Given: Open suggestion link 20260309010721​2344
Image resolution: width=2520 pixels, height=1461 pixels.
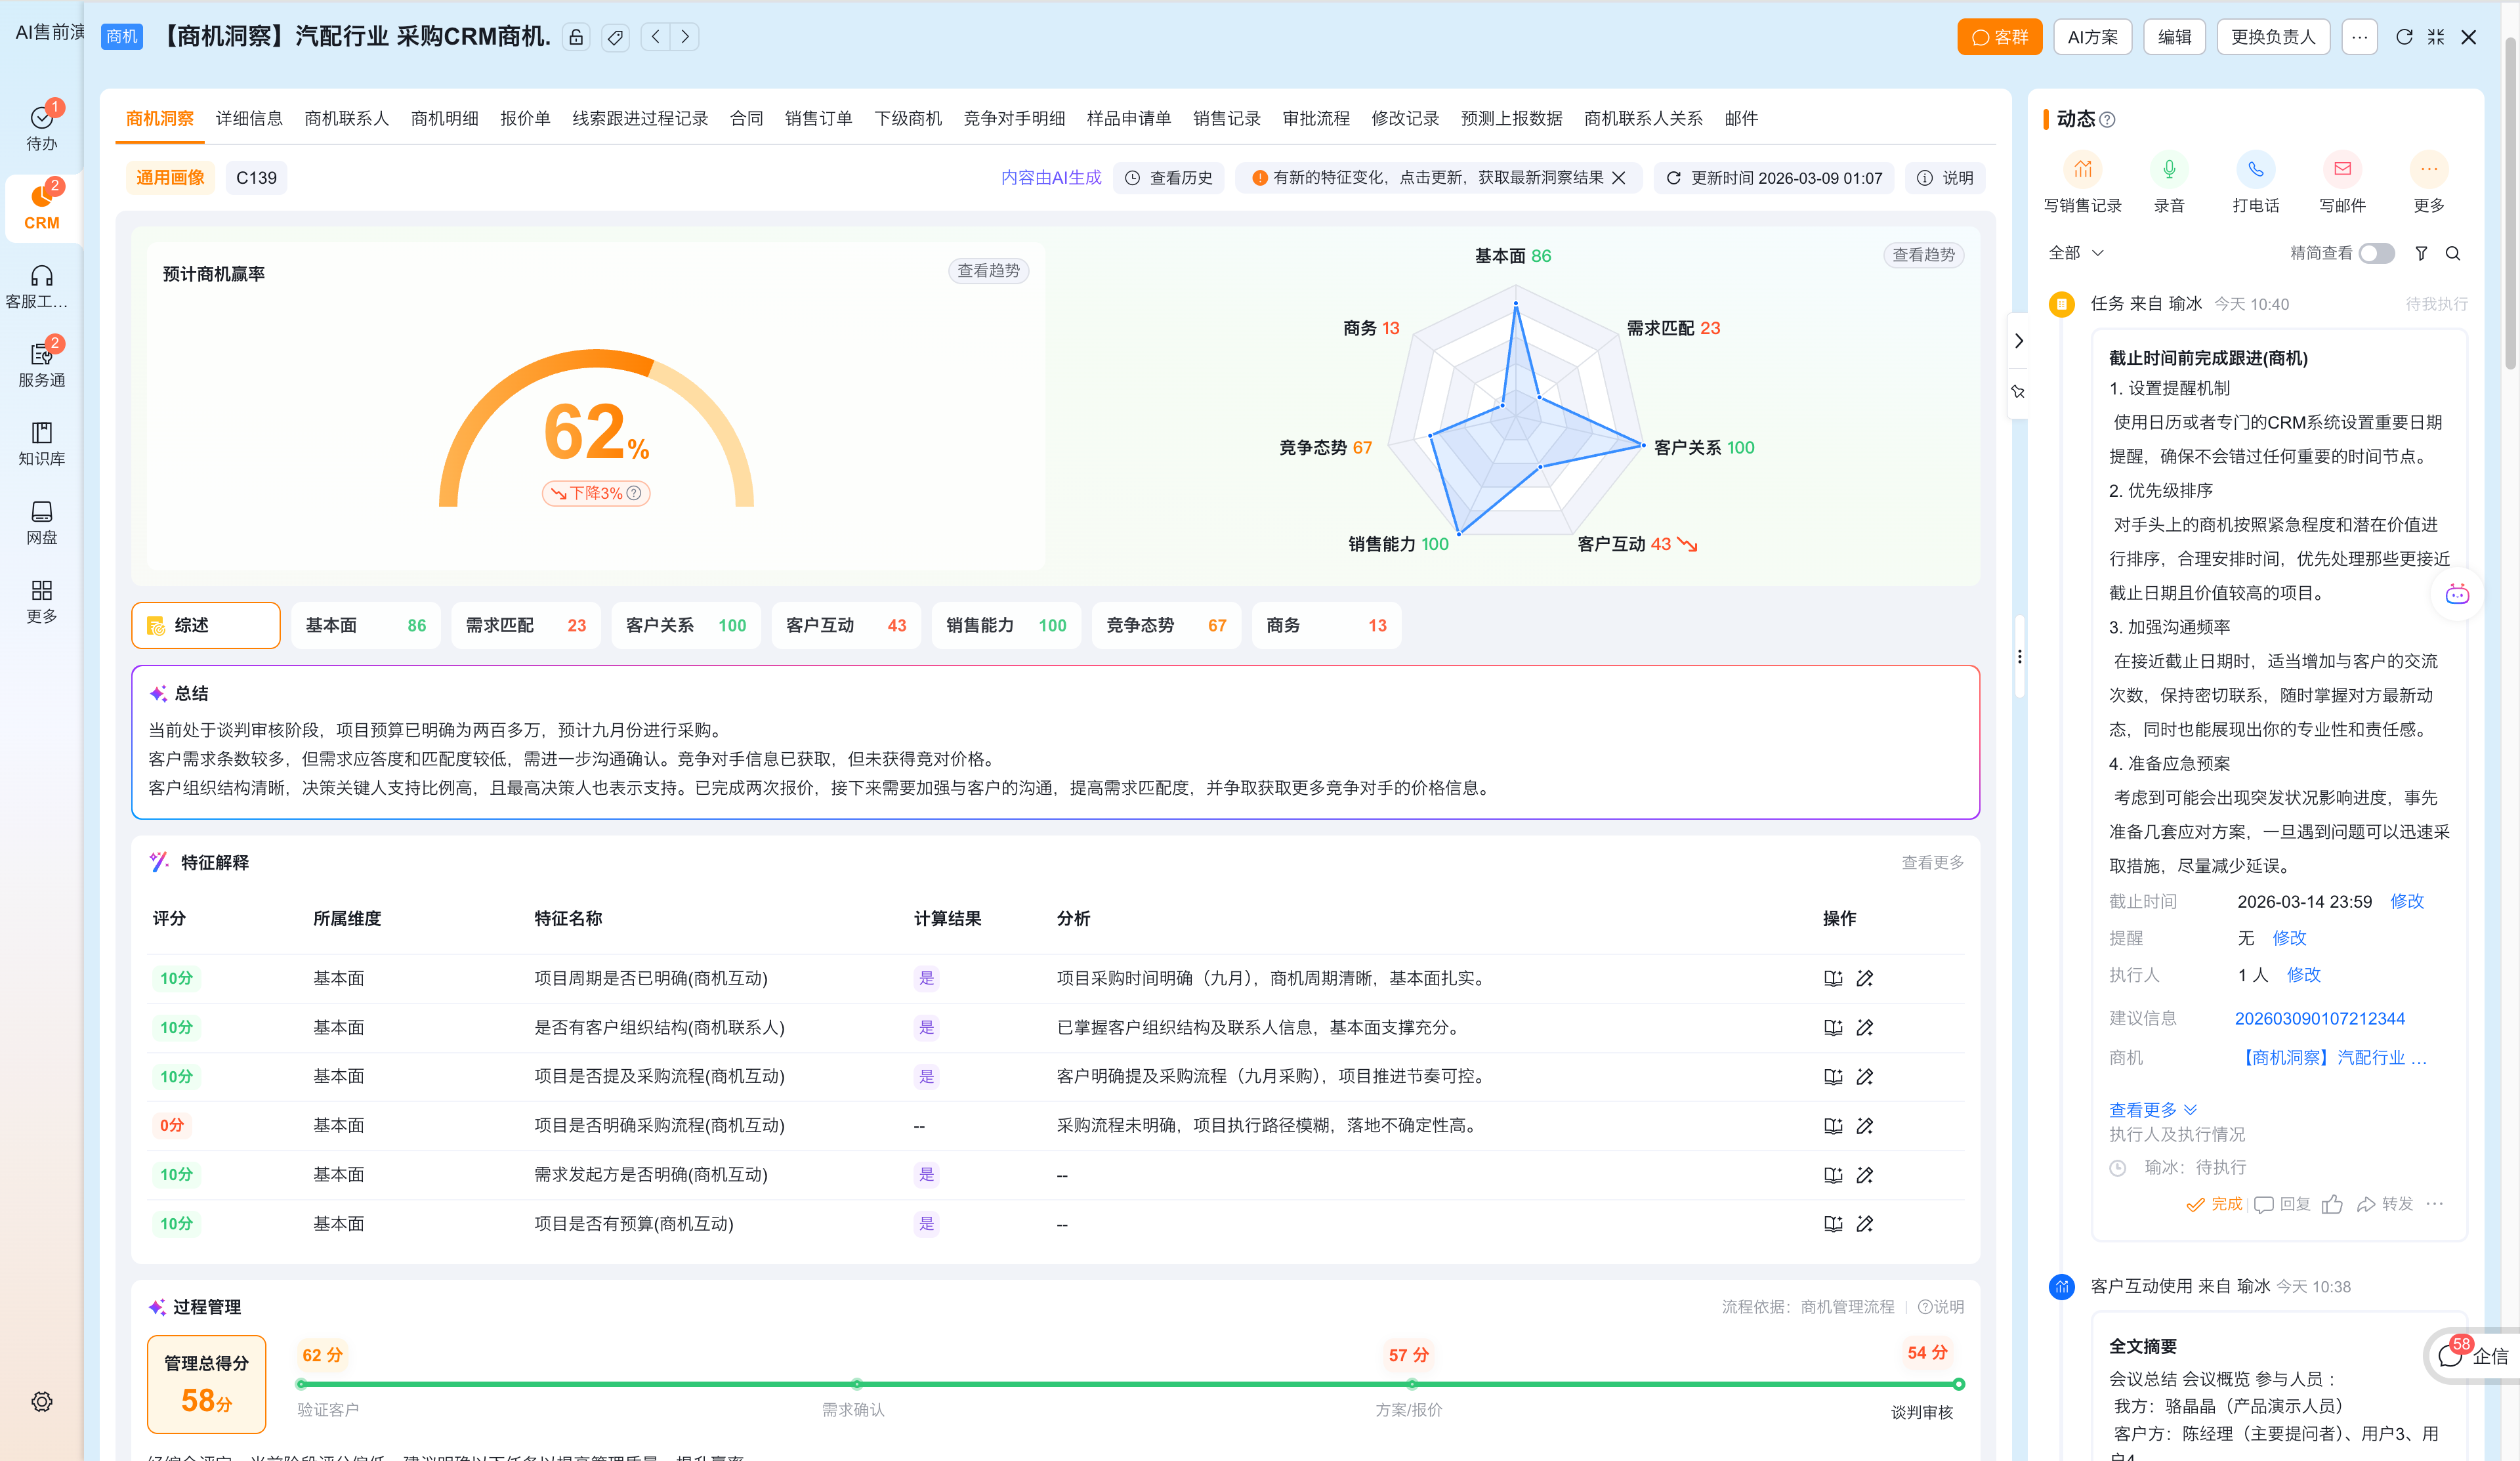Looking at the screenshot, I should click(x=2319, y=1019).
